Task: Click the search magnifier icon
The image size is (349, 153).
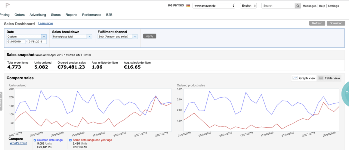Action: (x=298, y=6)
